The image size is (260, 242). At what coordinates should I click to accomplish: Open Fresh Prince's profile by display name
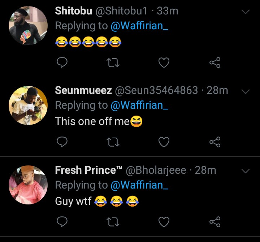[89, 170]
